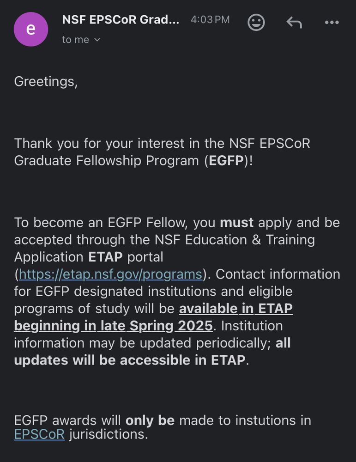The height and width of the screenshot is (462, 356).
Task: Tap the "Thank you for your interest" sentence
Action: (x=162, y=152)
